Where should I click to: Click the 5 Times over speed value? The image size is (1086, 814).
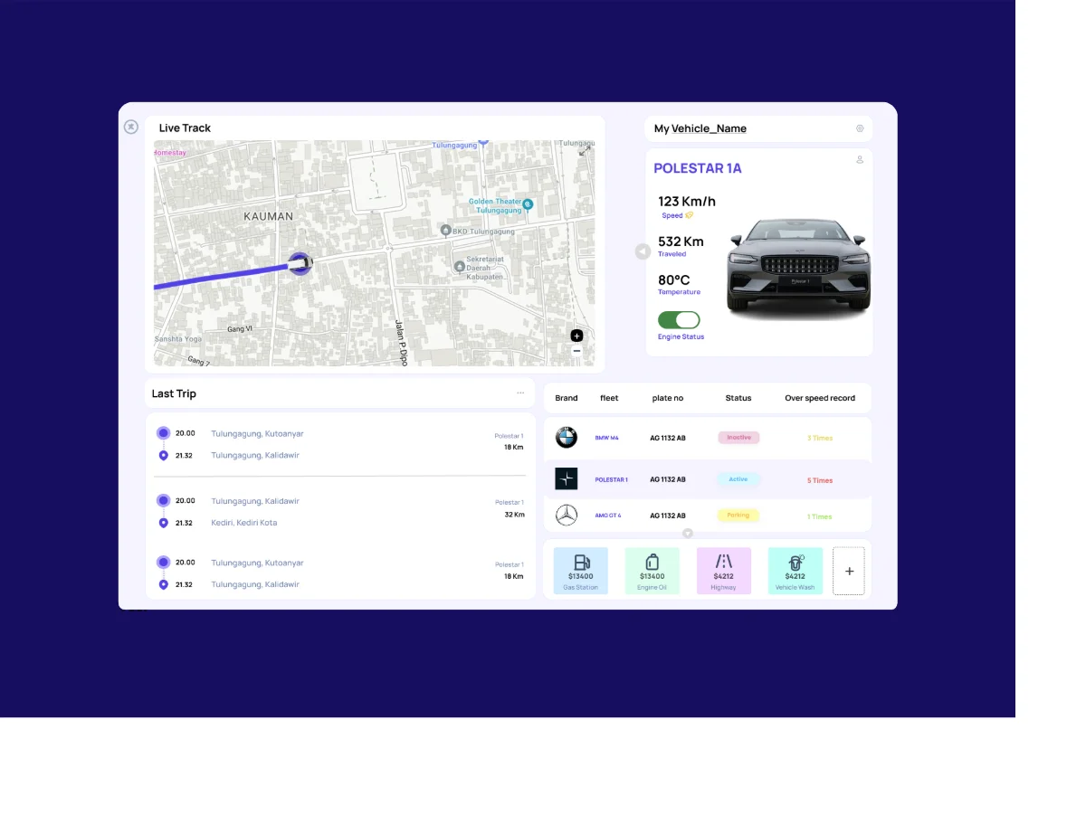pos(820,480)
